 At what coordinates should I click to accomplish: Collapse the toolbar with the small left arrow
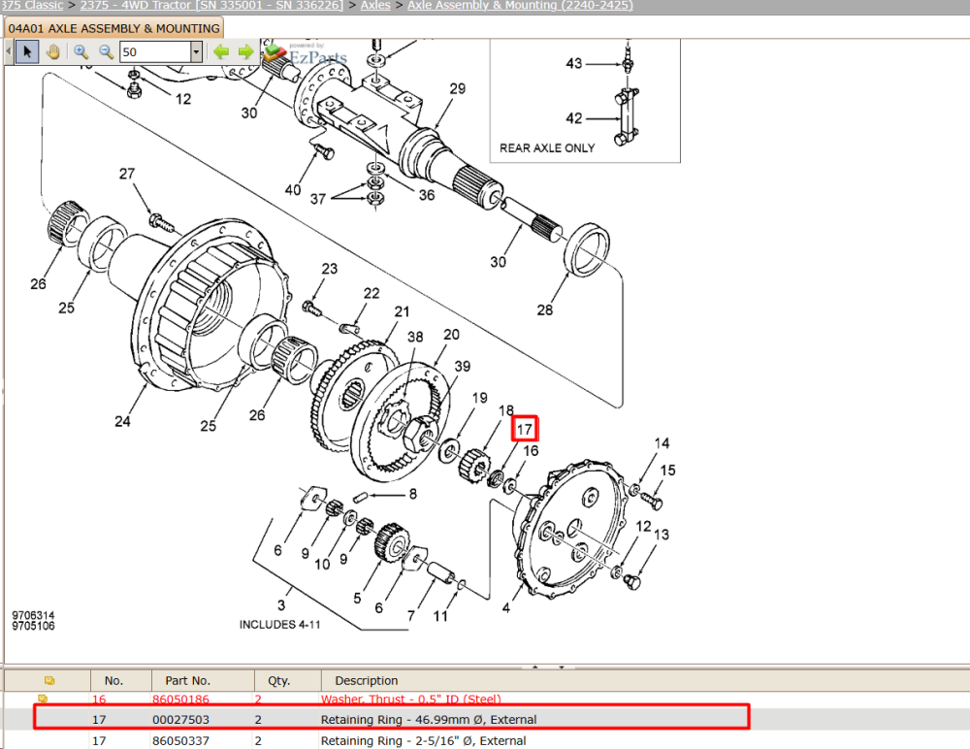[x=9, y=51]
